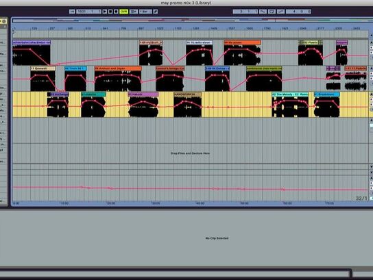
Task: Click the loop length field
Action: 298,12
